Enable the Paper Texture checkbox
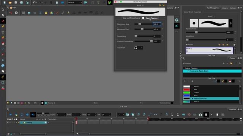This screenshot has height=136, width=243. click(143, 18)
